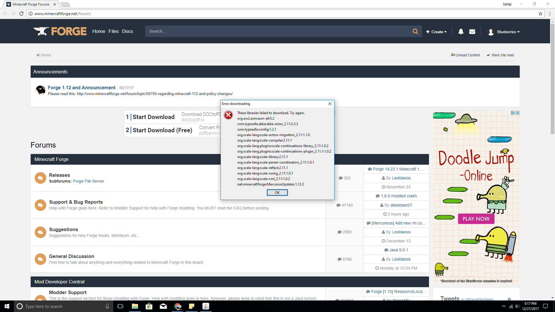
Task: Open Sticky Notes from taskbar
Action: pos(191,306)
